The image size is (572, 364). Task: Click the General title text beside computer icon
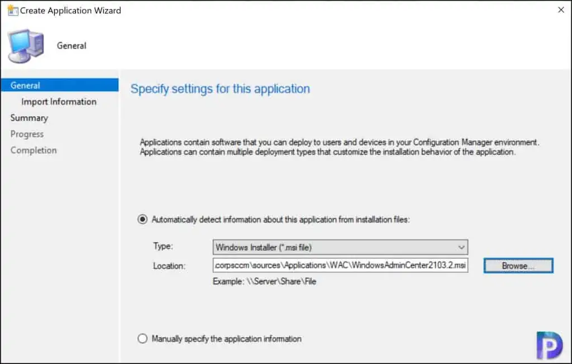pos(71,46)
